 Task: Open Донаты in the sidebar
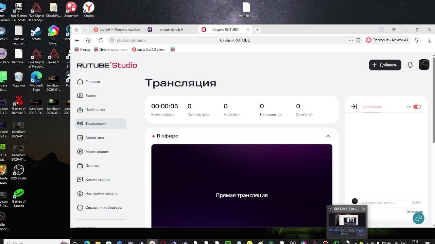coord(101,166)
